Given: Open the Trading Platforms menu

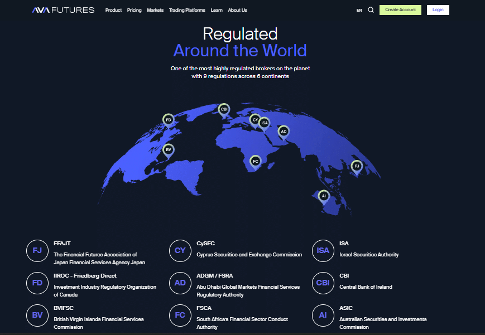Looking at the screenshot, I should [x=187, y=10].
